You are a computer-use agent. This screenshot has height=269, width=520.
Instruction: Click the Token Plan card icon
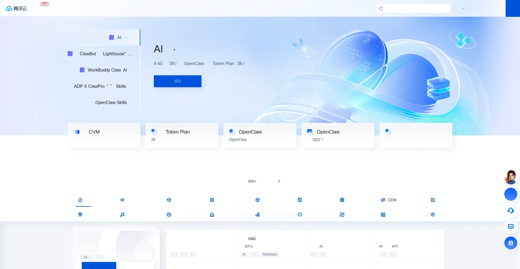coord(154,132)
